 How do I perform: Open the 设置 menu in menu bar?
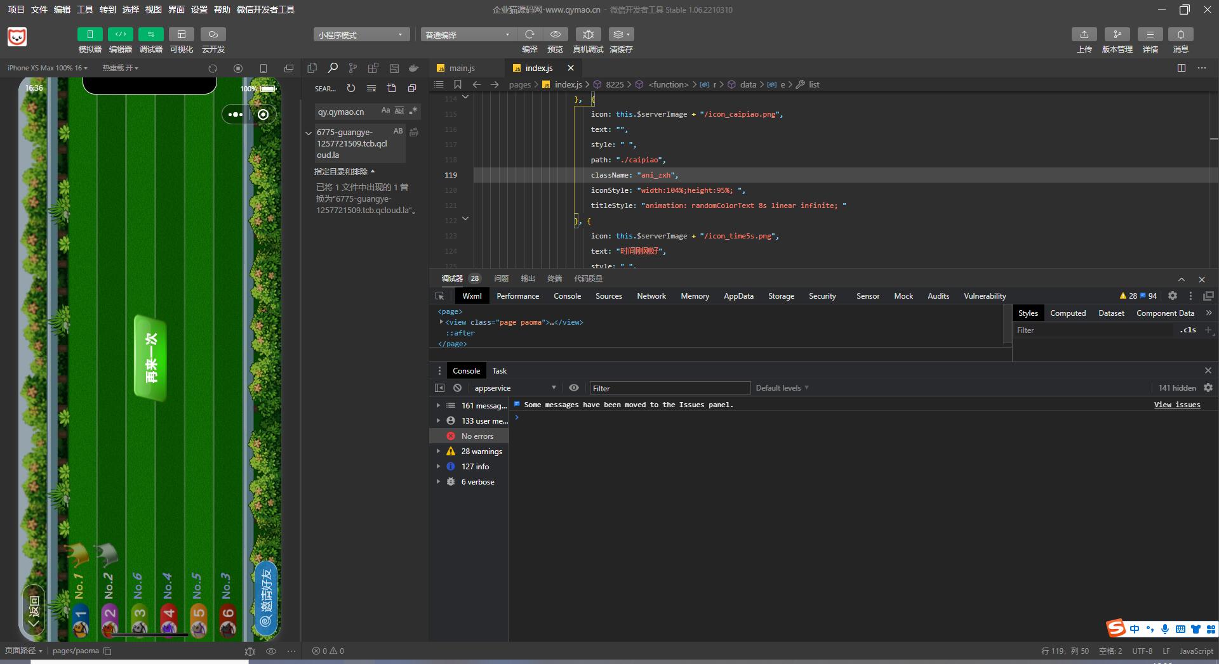coord(199,10)
